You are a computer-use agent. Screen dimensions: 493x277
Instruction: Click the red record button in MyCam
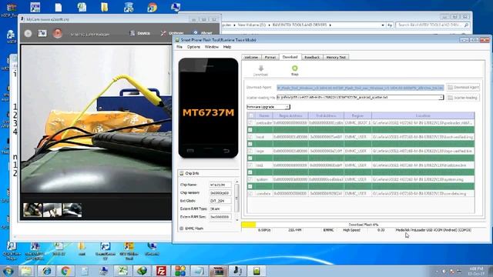[x=58, y=33]
